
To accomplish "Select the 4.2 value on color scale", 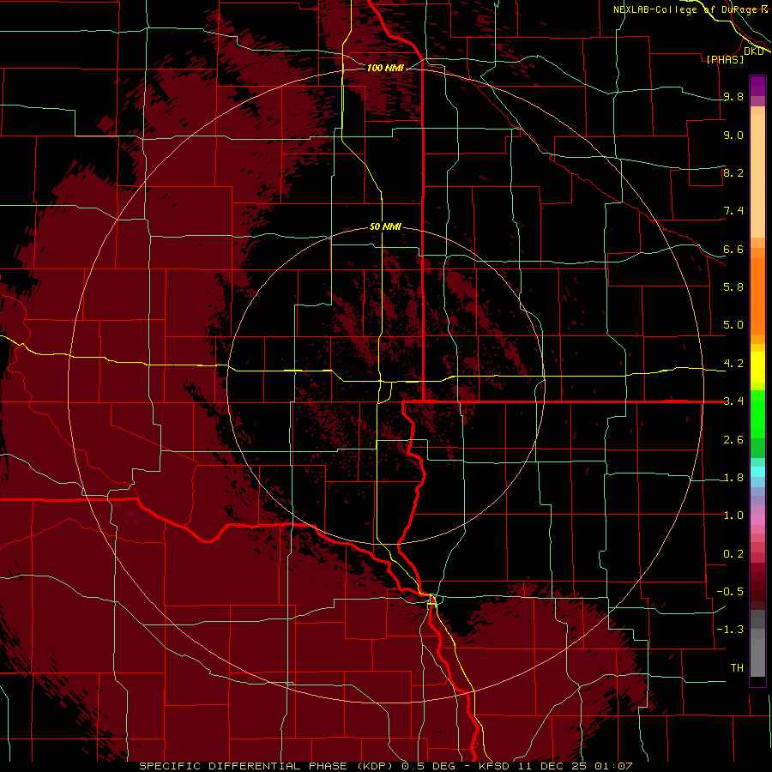I will pos(733,364).
